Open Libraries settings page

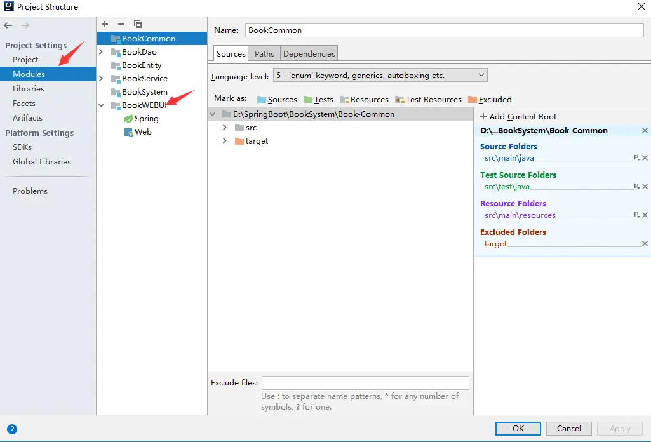coord(28,89)
